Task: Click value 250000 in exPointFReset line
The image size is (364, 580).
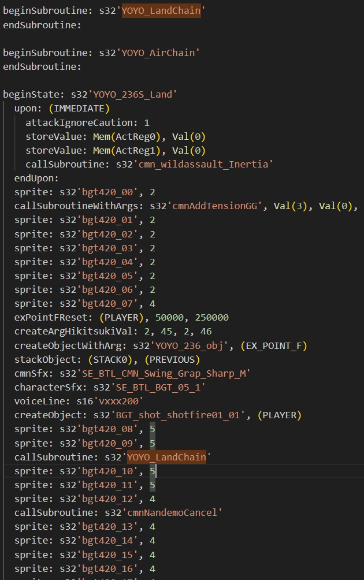Action: (x=212, y=318)
